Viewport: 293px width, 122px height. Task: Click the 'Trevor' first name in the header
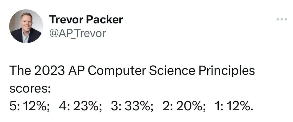click(67, 19)
